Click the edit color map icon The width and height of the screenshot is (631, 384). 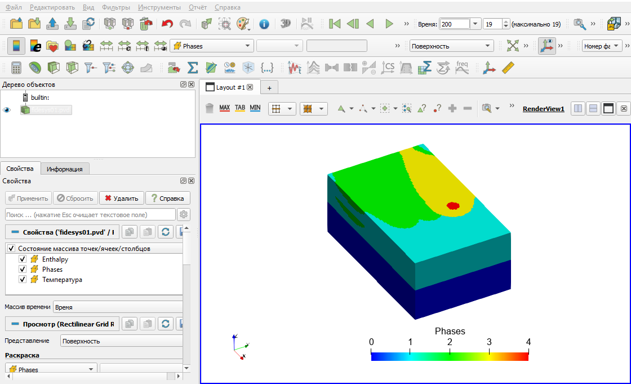[x=35, y=46]
